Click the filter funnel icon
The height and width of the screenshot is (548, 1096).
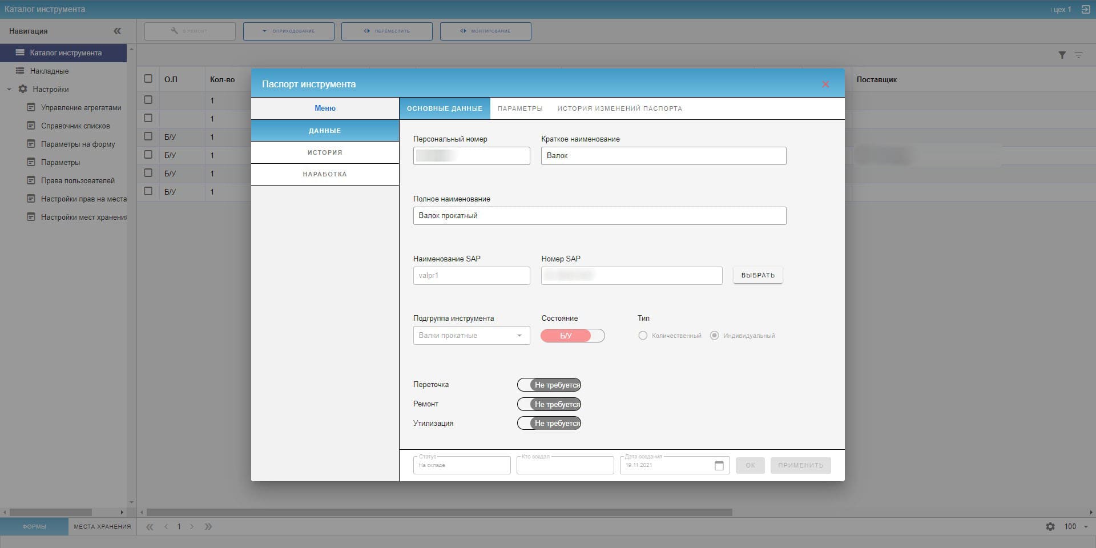click(1062, 55)
